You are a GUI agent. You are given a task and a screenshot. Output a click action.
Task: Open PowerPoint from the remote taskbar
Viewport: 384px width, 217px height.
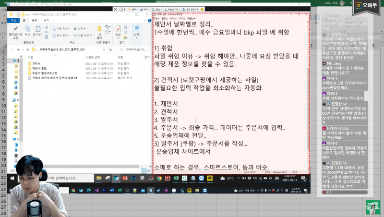click(x=125, y=178)
